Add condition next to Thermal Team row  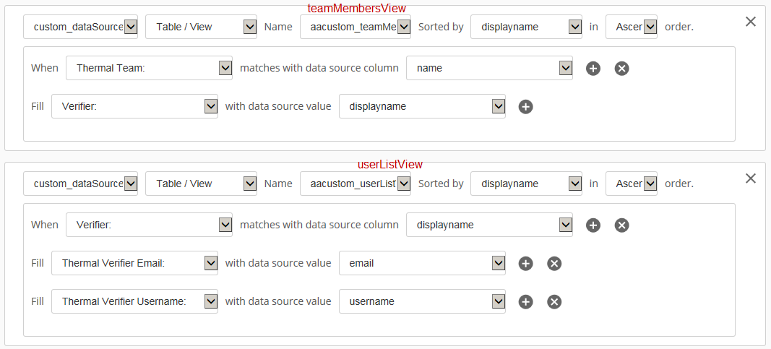(x=593, y=69)
